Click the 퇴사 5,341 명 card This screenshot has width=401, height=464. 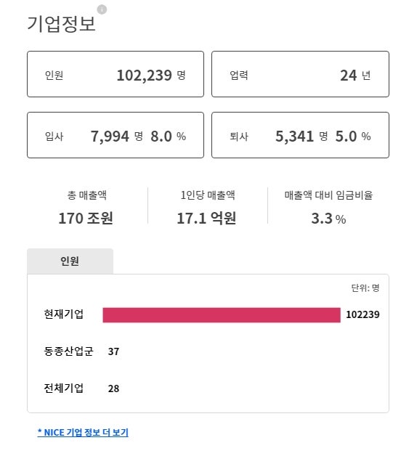pyautogui.click(x=300, y=135)
